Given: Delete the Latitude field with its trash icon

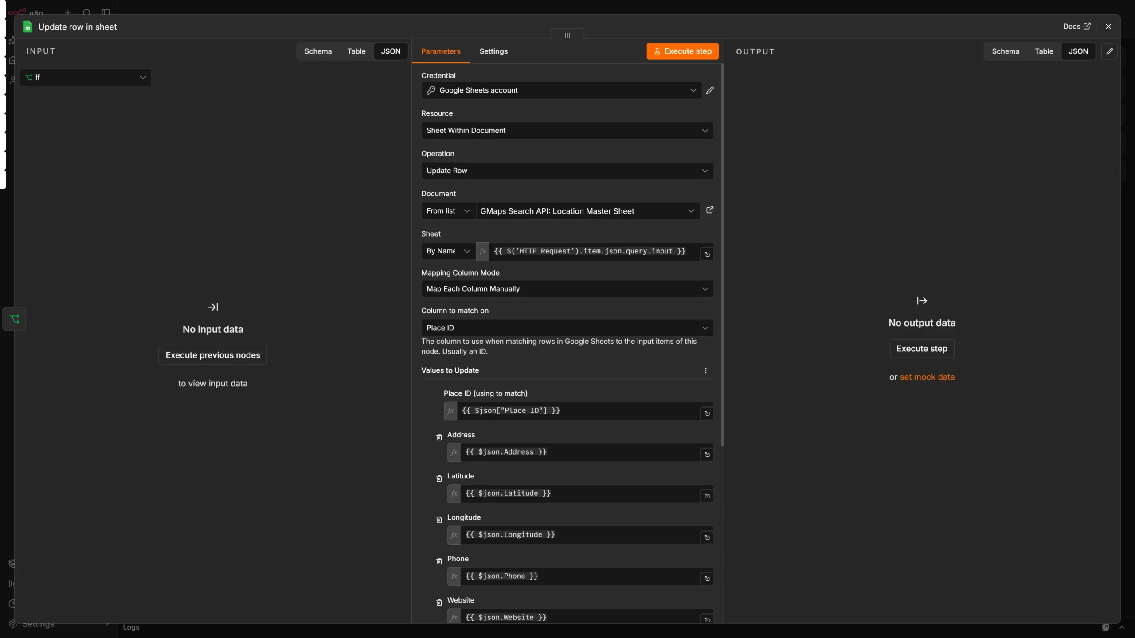Looking at the screenshot, I should click(x=439, y=478).
